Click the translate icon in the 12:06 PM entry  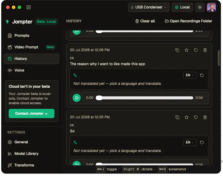tap(75, 75)
